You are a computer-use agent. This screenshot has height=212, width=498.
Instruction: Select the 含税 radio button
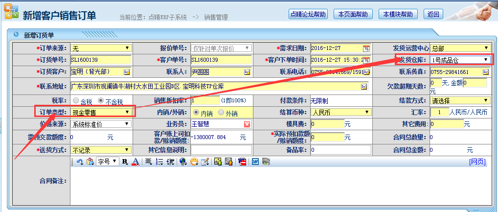pos(76,100)
